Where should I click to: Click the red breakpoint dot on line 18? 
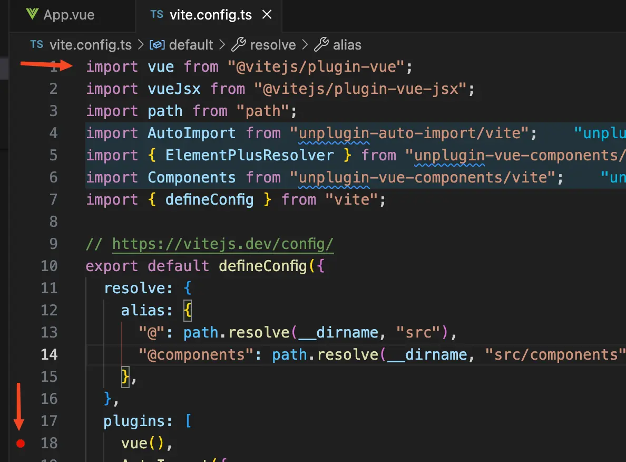tap(20, 444)
